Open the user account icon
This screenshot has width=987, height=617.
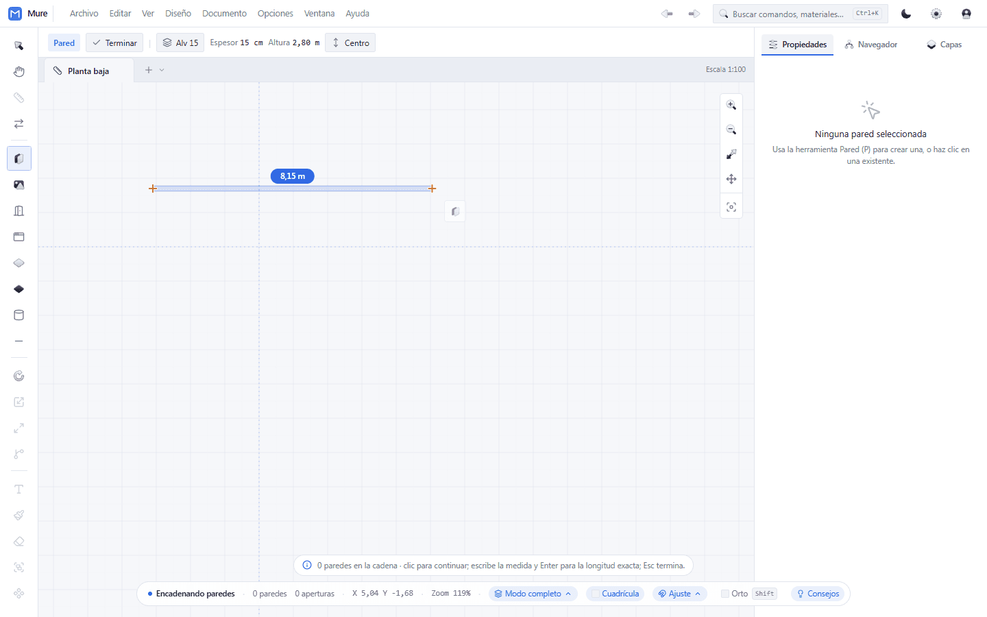(966, 14)
